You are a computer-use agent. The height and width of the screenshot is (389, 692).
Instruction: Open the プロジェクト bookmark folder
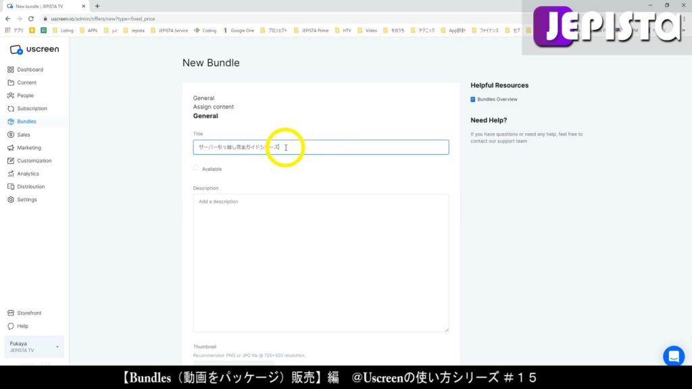[x=274, y=30]
